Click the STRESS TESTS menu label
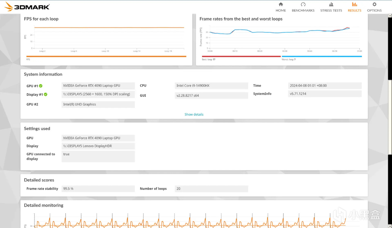This screenshot has width=392, height=228. (x=331, y=10)
